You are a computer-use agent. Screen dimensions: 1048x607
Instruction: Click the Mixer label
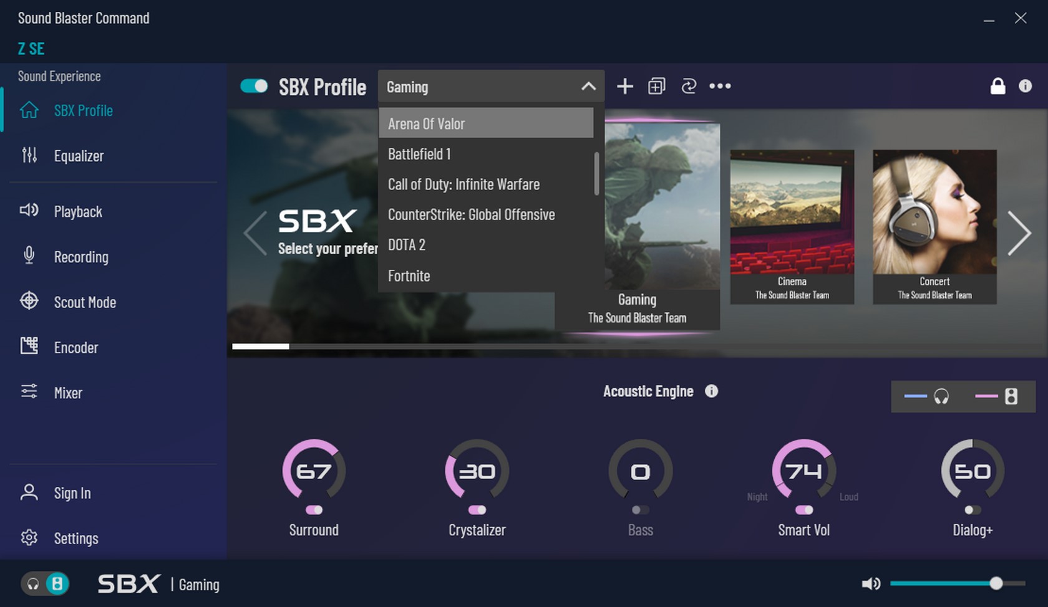tap(68, 393)
